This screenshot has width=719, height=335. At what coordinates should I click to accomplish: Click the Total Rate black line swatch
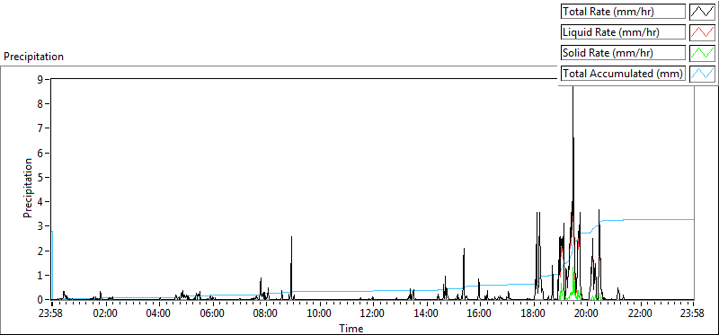703,12
